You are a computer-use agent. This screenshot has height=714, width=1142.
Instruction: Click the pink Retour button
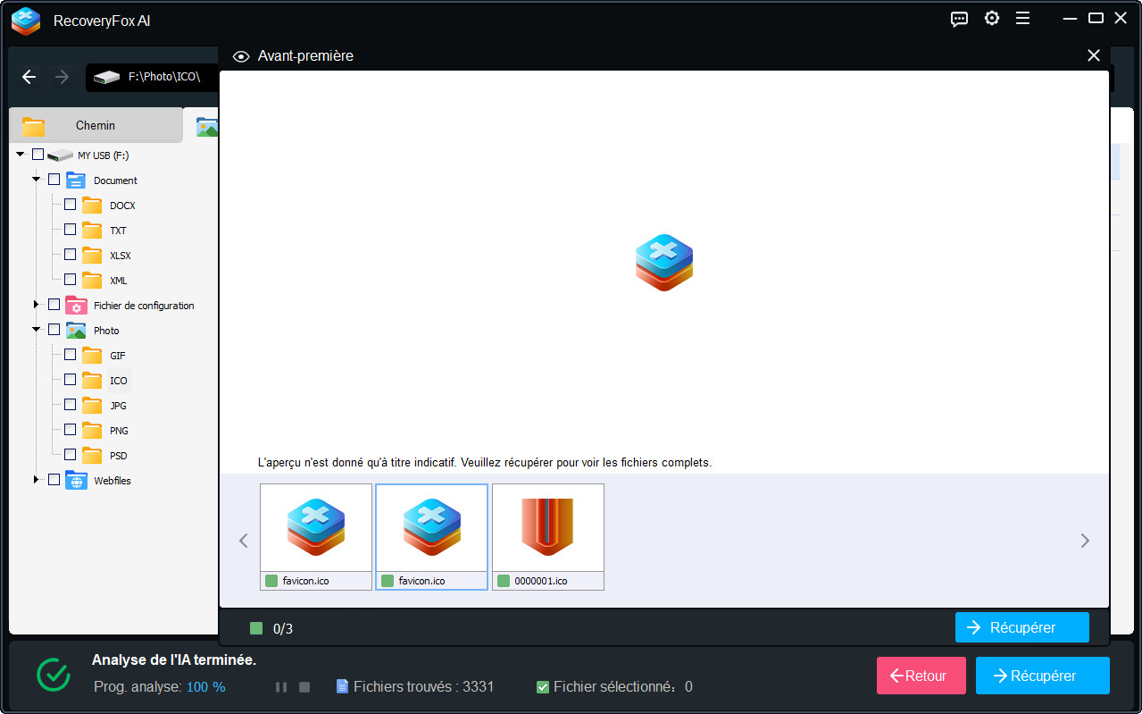pyautogui.click(x=921, y=676)
